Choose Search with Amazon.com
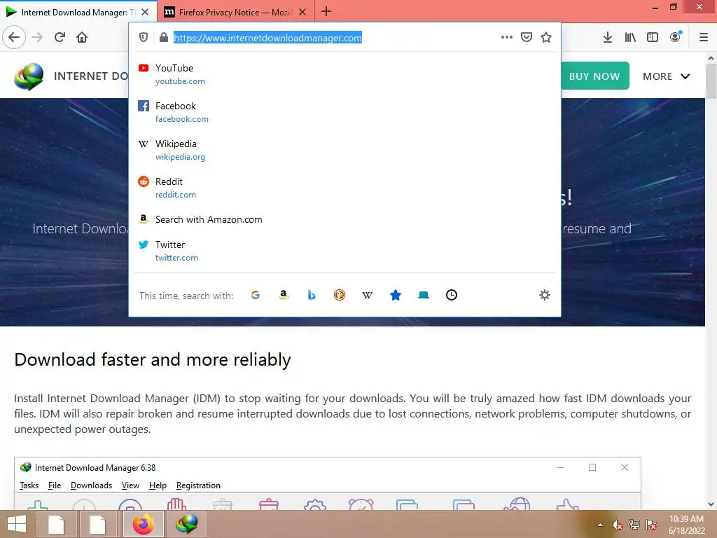The image size is (717, 538). (344, 219)
